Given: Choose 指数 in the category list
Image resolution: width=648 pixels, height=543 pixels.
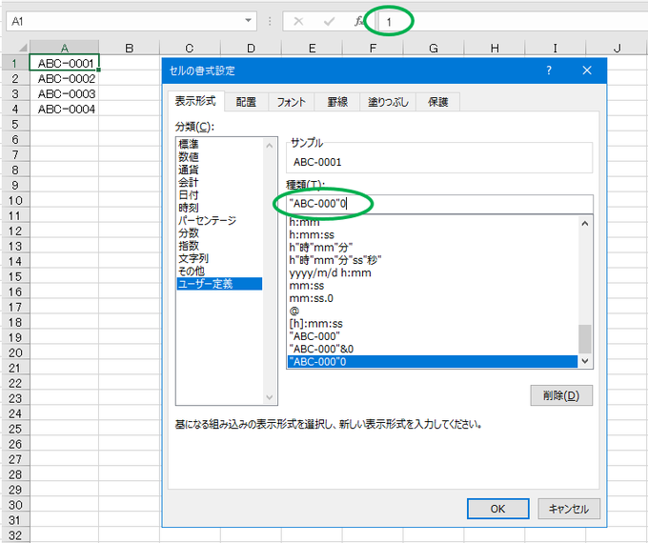Looking at the screenshot, I should [x=219, y=246].
